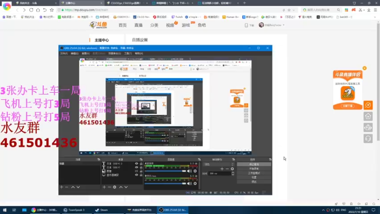
Task: Remove selected source with minus icon
Action: point(109,187)
